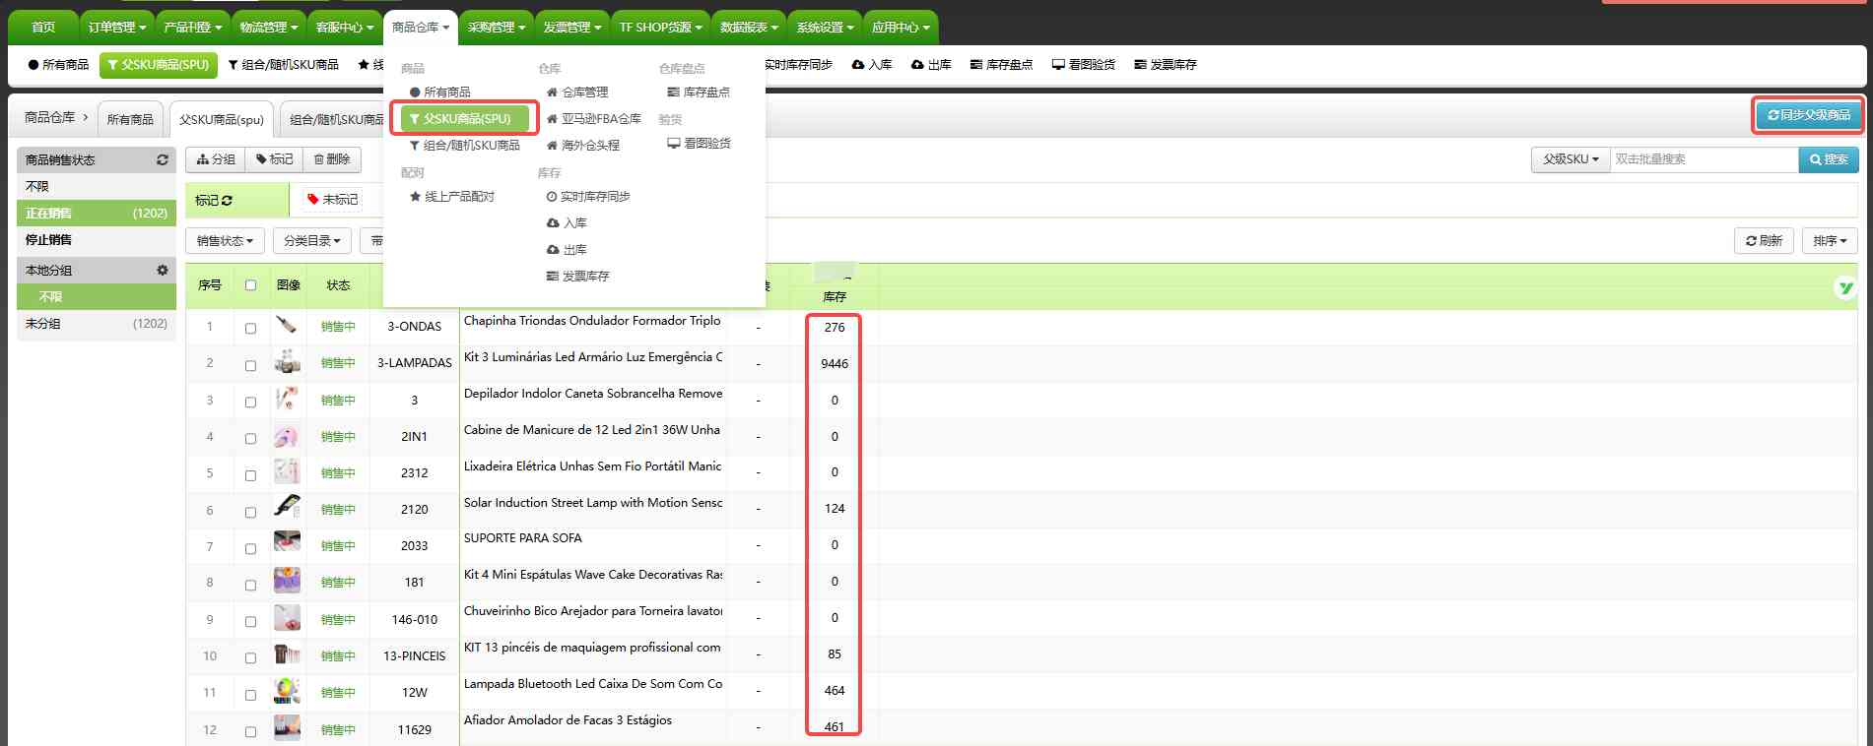The width and height of the screenshot is (1873, 746).
Task: Choose 出库 under 库存 in the dropdown menu
Action: tap(567, 250)
